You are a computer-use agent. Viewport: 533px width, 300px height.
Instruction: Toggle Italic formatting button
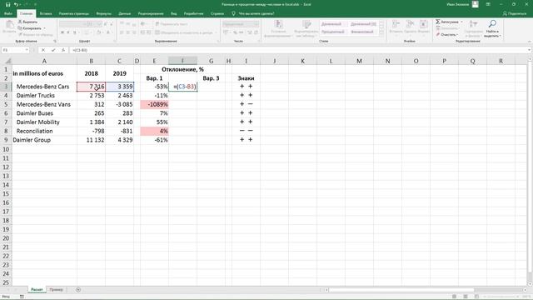click(68, 32)
